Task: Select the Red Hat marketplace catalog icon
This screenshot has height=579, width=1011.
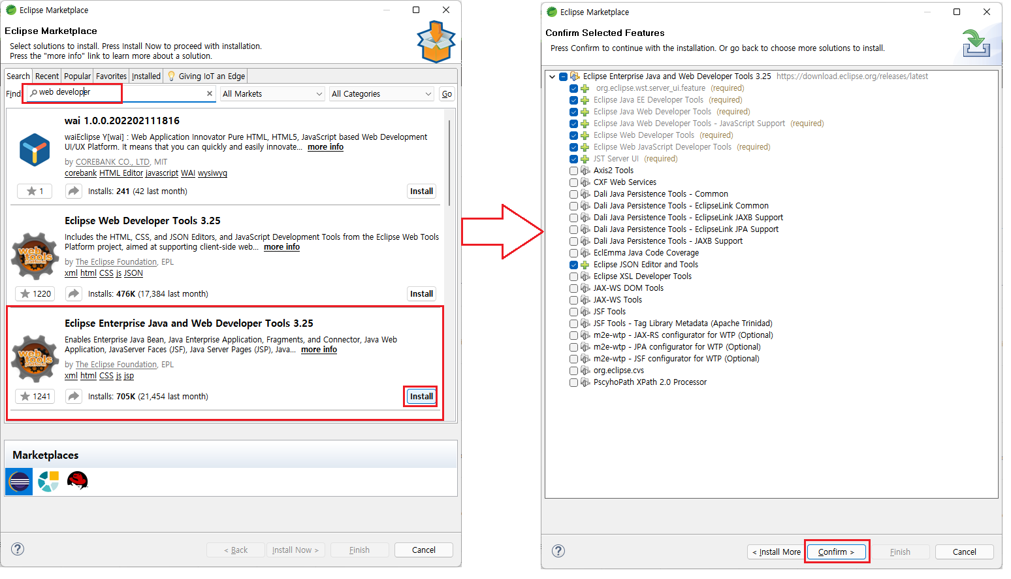Action: click(x=78, y=482)
